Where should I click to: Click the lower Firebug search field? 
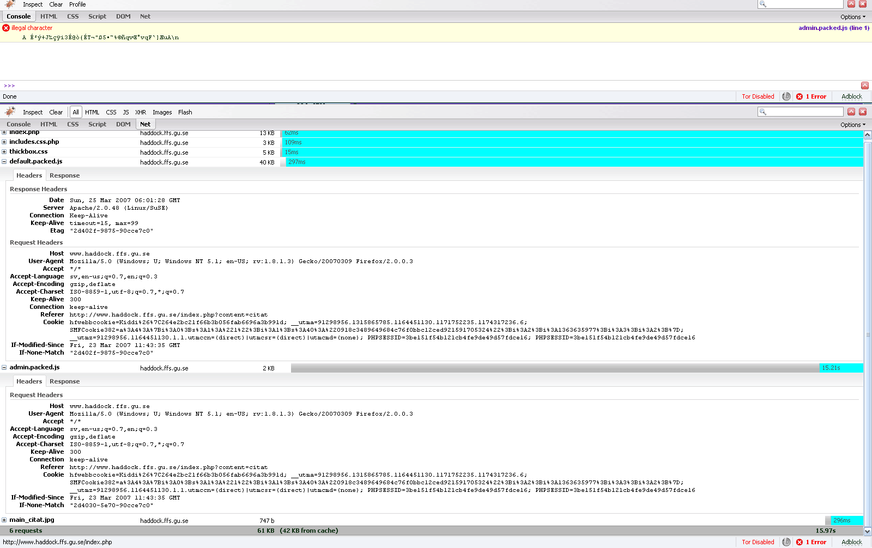[801, 112]
